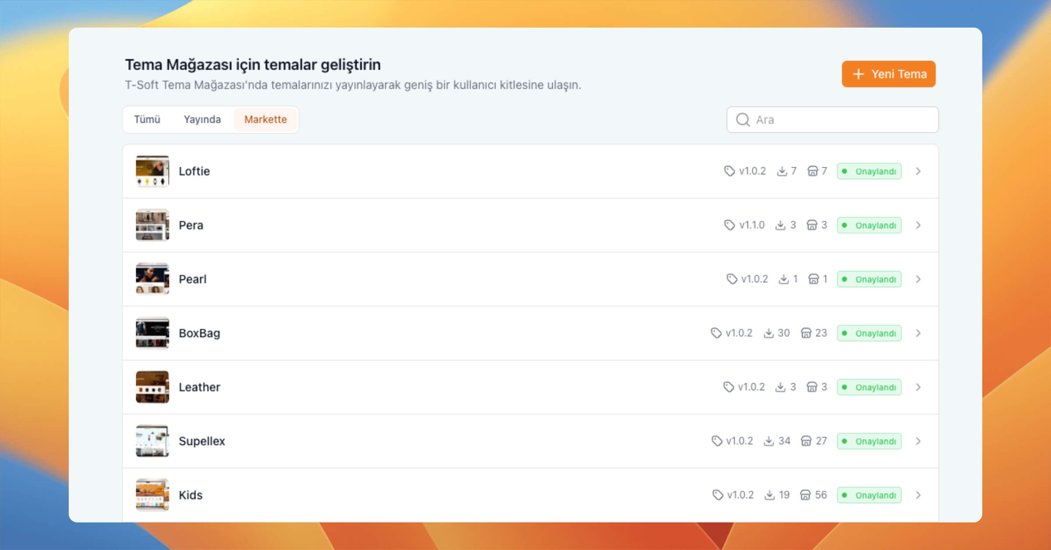Focus the Ara search field
Screen dimensions: 1051x550
[832, 120]
